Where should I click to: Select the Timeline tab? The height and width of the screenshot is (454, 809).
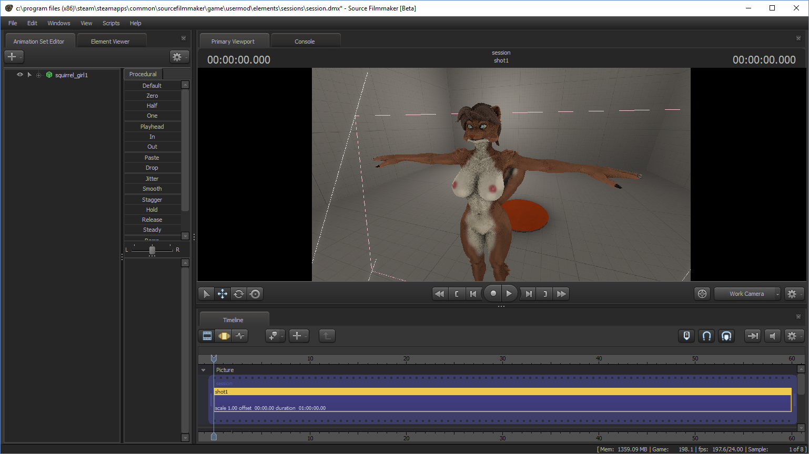pos(233,320)
